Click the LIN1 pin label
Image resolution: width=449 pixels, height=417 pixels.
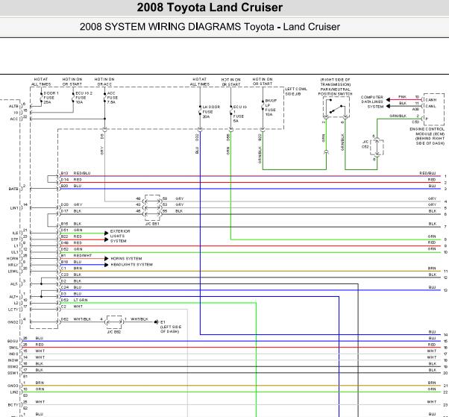(14, 208)
